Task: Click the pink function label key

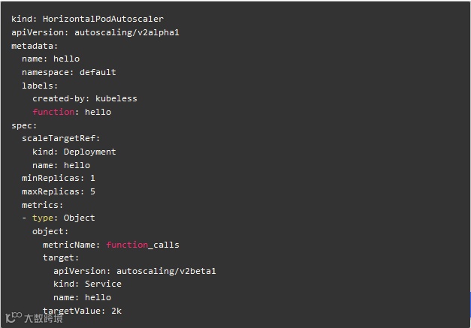Action: tap(53, 112)
